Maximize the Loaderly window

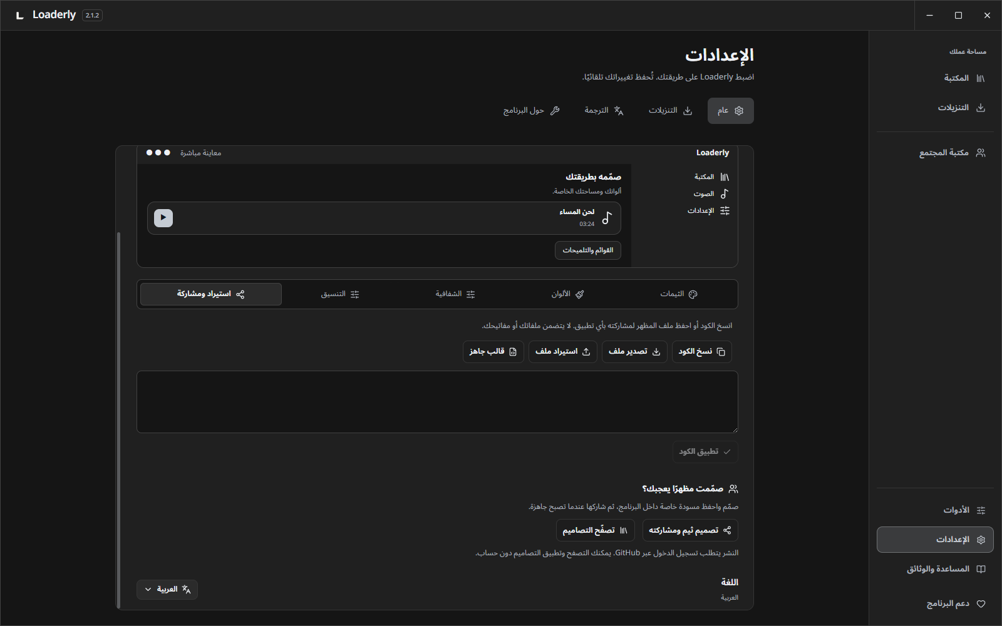(958, 15)
